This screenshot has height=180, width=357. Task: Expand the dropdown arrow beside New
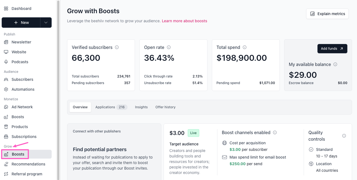46,23
